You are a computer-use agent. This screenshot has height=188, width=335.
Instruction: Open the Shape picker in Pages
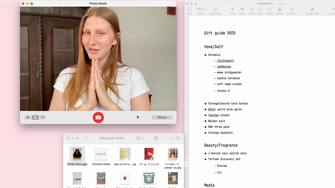[x=270, y=11]
